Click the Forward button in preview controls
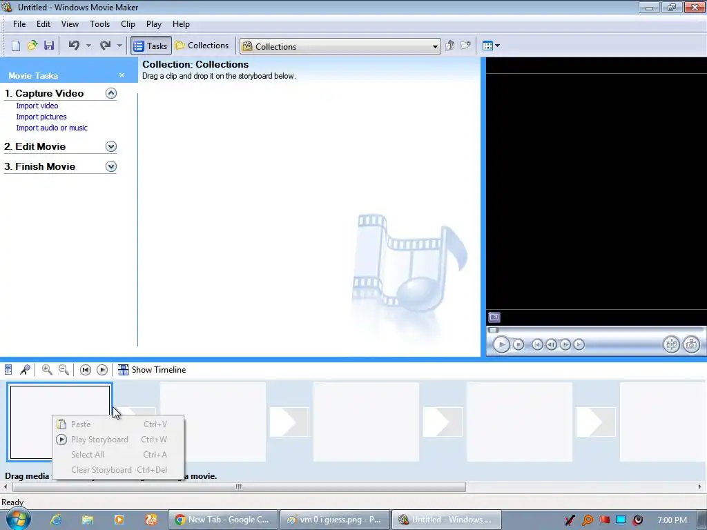Image resolution: width=707 pixels, height=530 pixels. point(579,345)
